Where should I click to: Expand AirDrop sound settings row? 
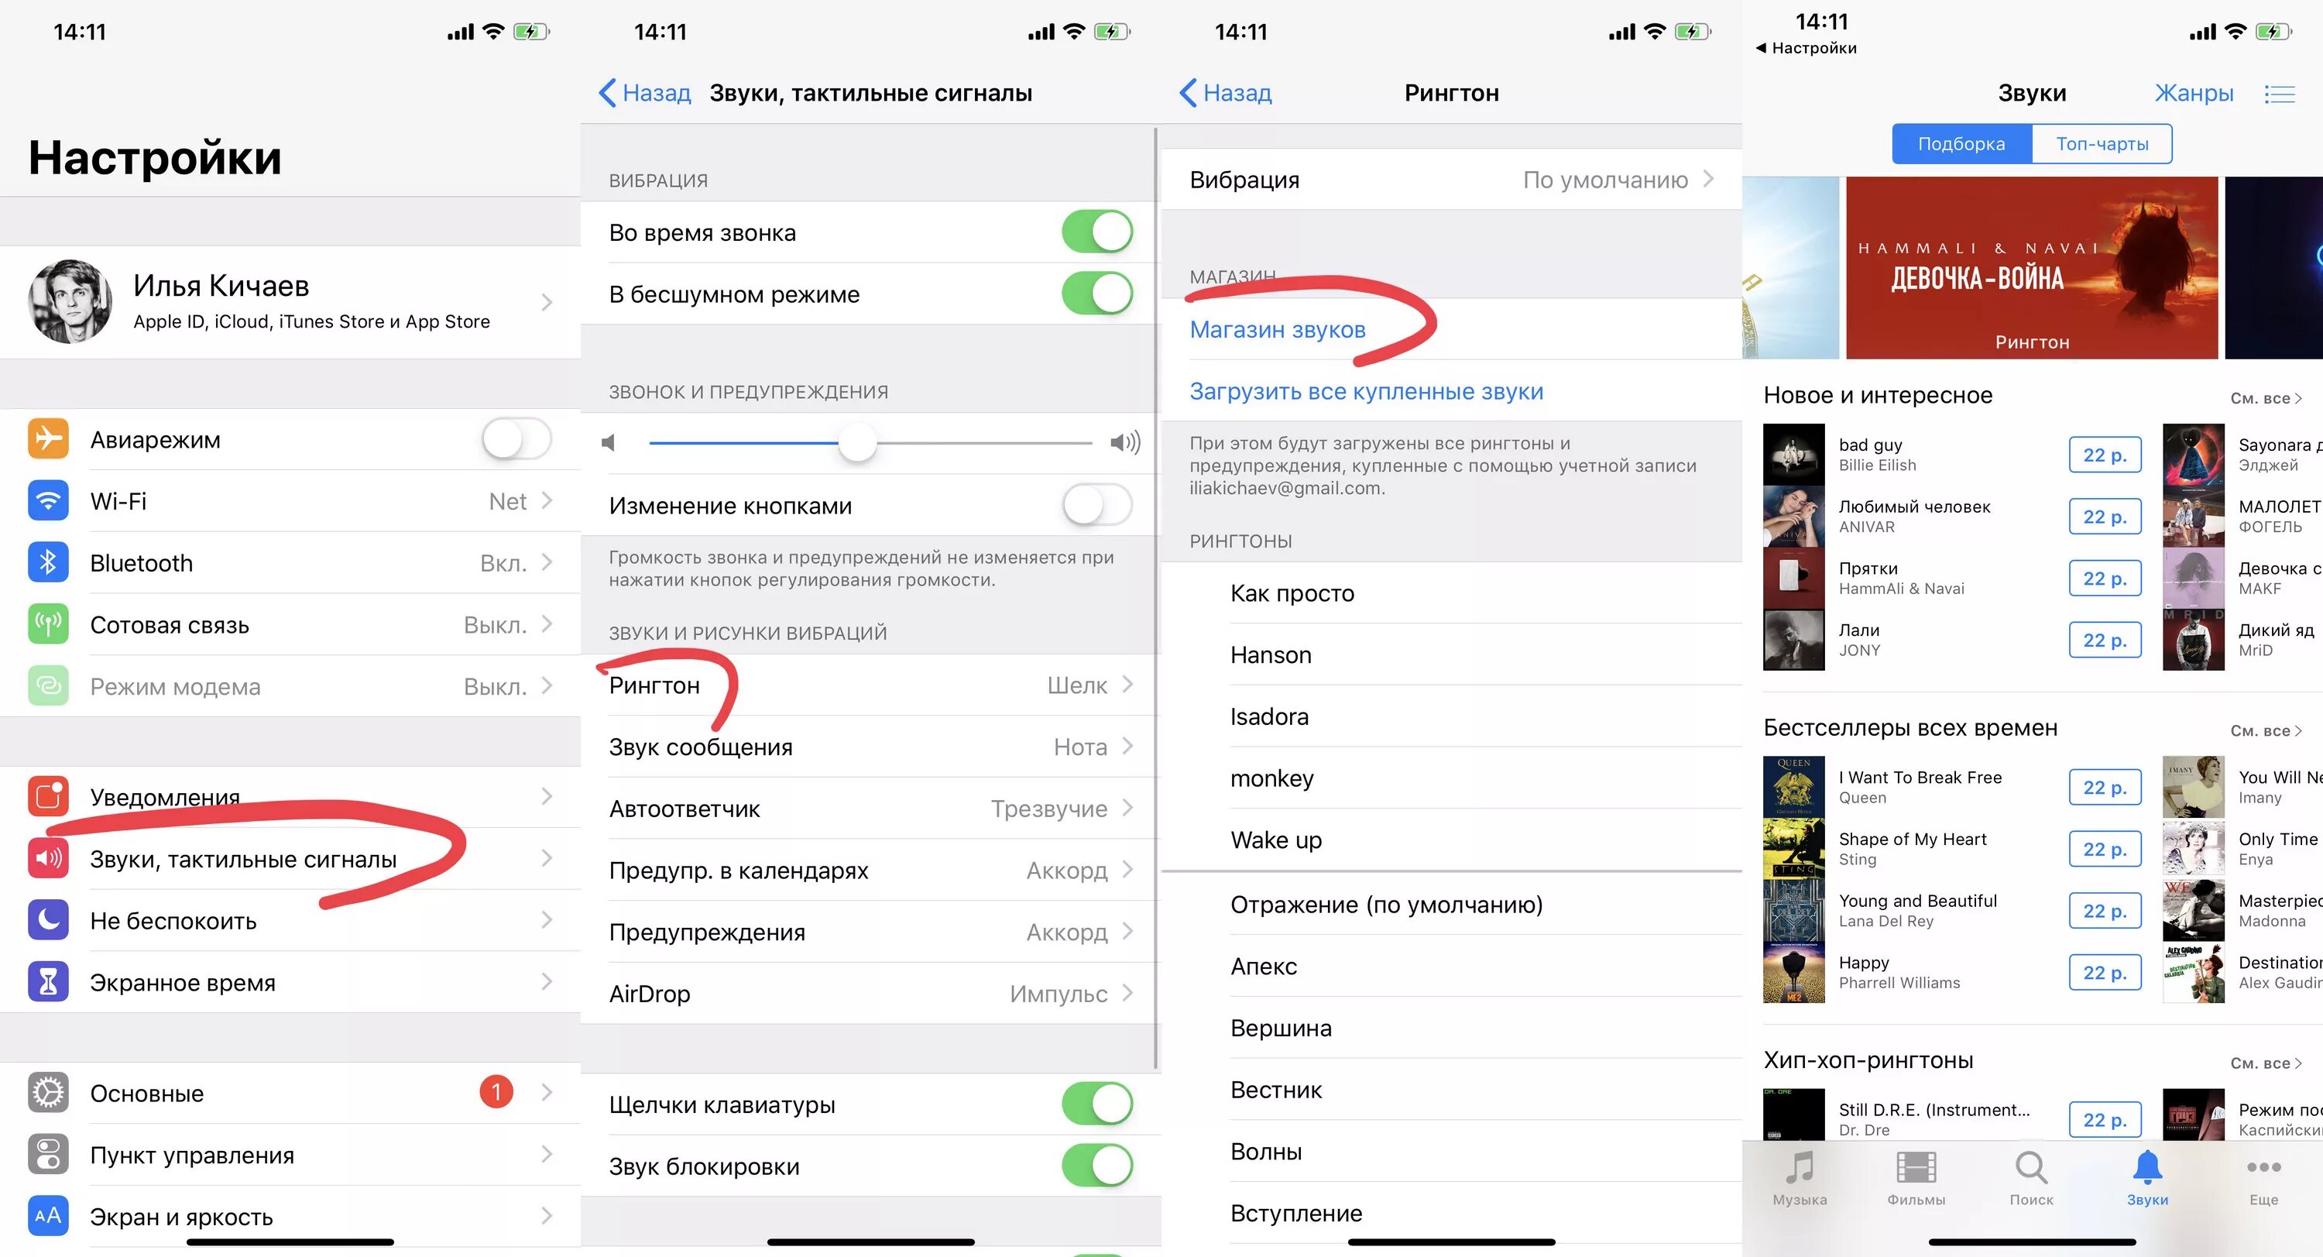870,991
